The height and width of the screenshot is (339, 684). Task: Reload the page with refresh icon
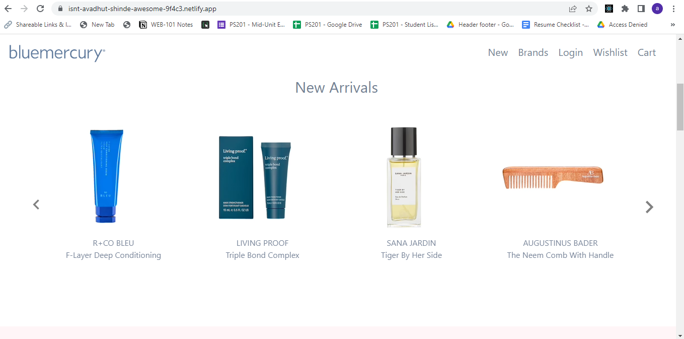(40, 9)
